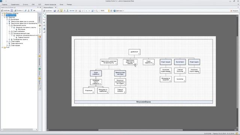Screen dimensions: 240x135
Task: Expand the Отдел снабжения tree node
Action: click(9, 31)
